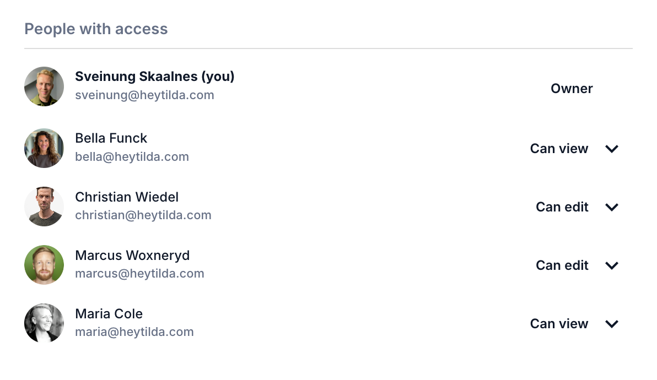Image resolution: width=657 pixels, height=380 pixels.
Task: Expand the chevron in Maria Cole's row
Action: tap(612, 324)
